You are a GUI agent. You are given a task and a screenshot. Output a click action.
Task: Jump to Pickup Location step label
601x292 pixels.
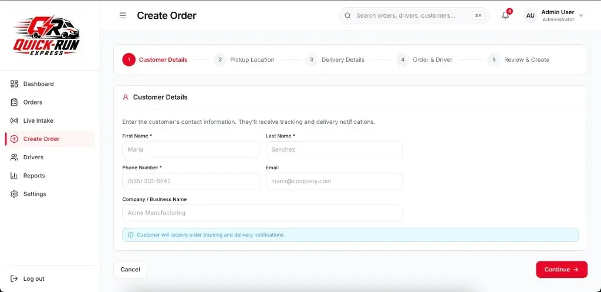coord(252,60)
